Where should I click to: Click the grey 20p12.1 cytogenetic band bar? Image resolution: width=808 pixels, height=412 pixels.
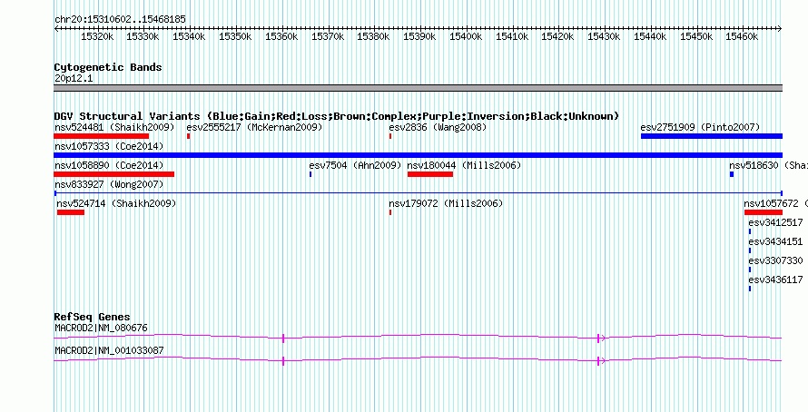(419, 88)
